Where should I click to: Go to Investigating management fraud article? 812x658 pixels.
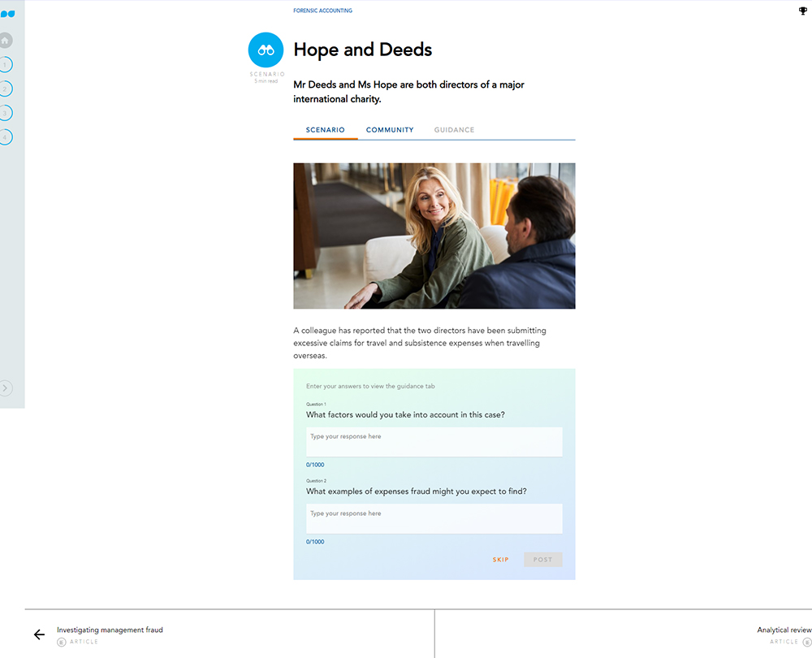pos(110,630)
